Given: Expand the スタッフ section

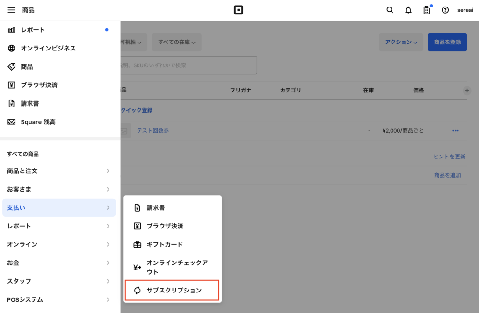Looking at the screenshot, I should (59, 281).
